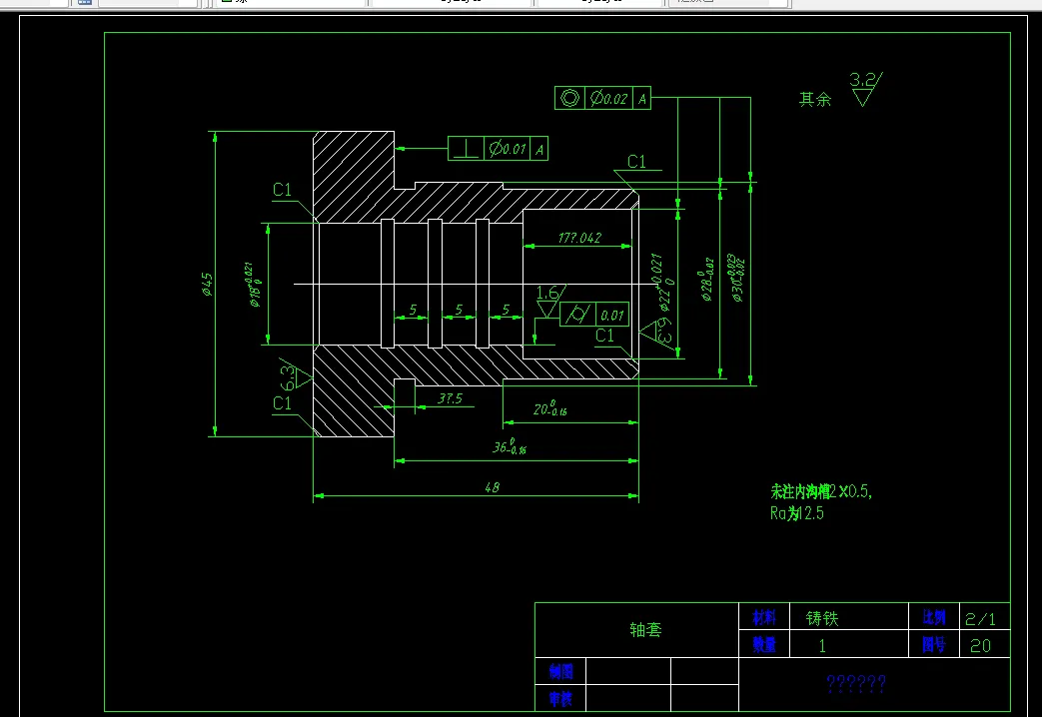Click the 轴套 part name in title block
Viewport: 1042px width, 717px height.
point(645,629)
